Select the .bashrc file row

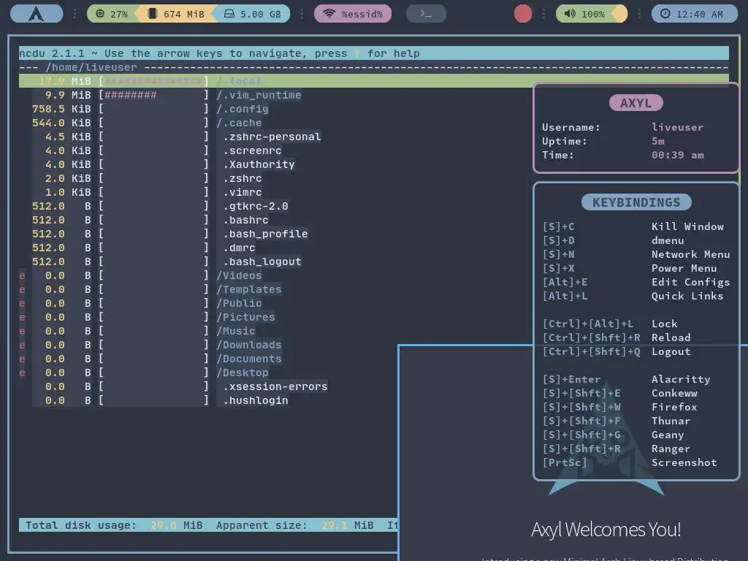tap(150, 220)
